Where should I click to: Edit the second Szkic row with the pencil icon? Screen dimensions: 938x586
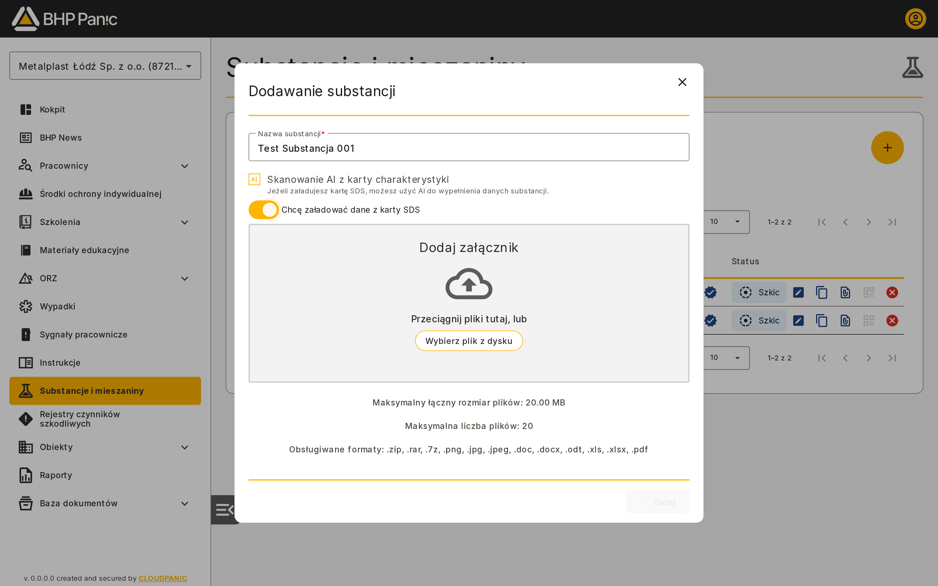[x=798, y=321]
